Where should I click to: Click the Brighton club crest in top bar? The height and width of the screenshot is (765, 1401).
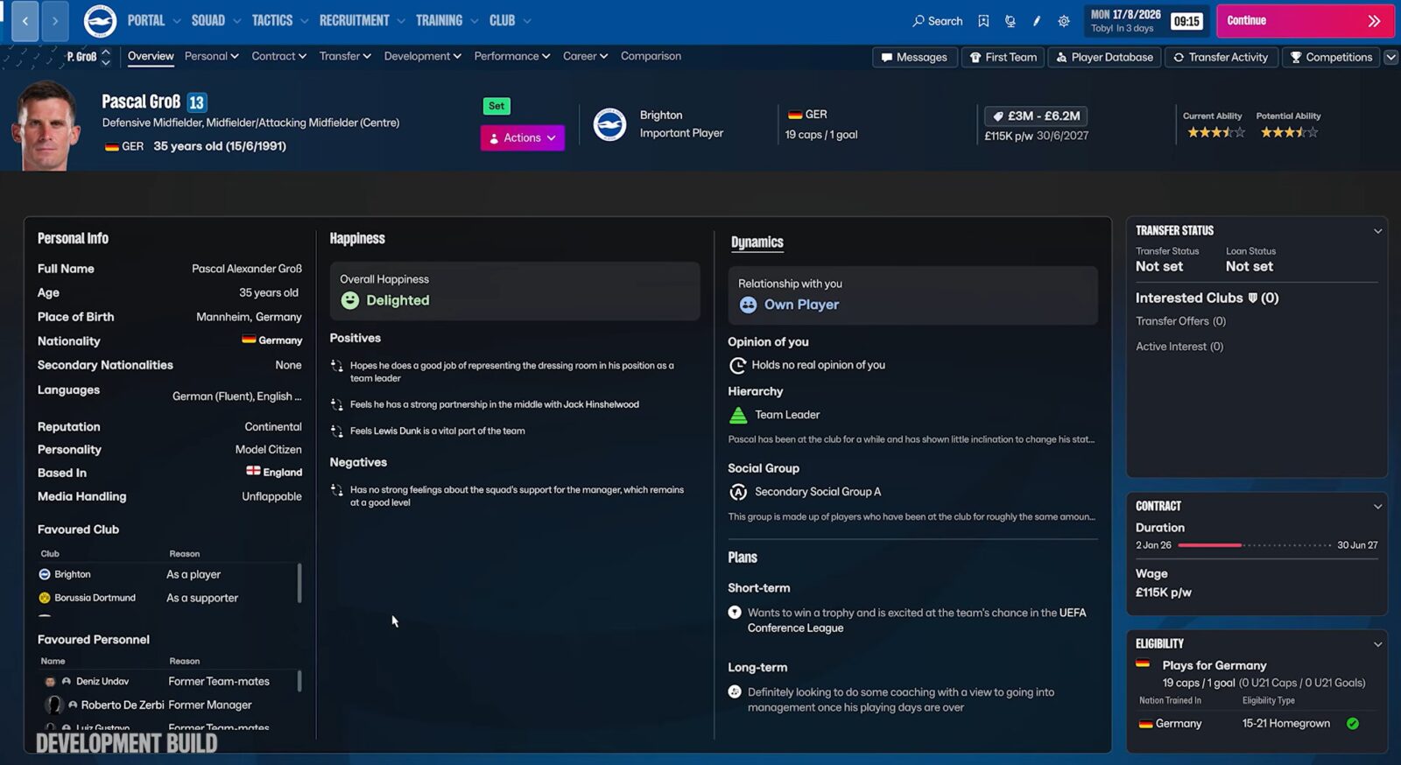point(100,21)
